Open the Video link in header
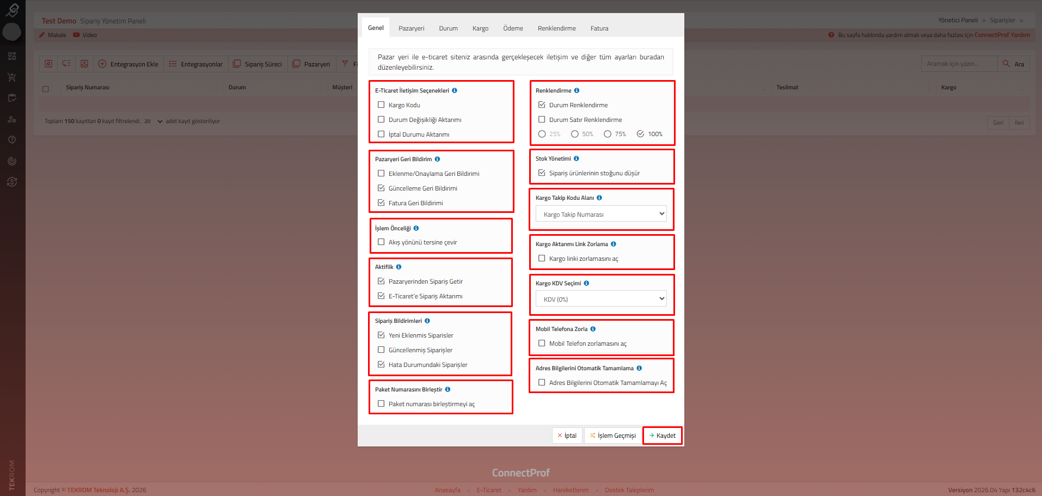This screenshot has height=496, width=1042. point(85,35)
